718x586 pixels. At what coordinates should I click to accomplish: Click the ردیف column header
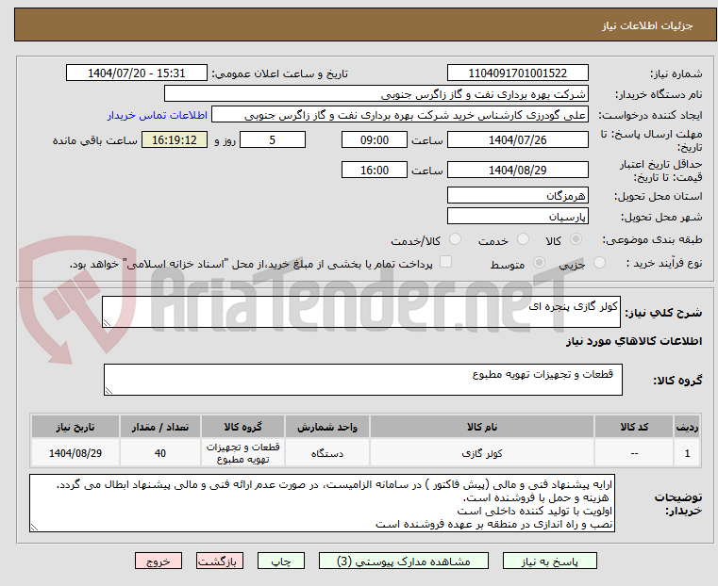point(687,427)
